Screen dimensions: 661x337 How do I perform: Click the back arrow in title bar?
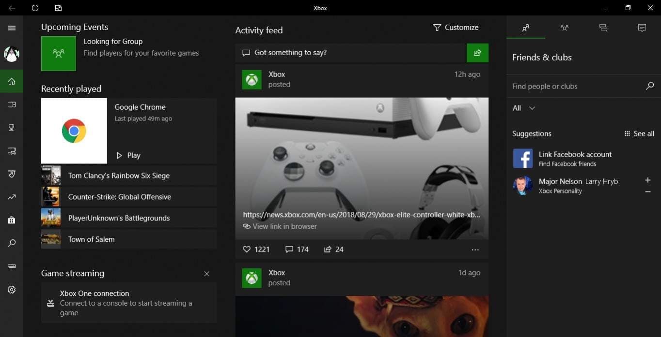click(12, 8)
